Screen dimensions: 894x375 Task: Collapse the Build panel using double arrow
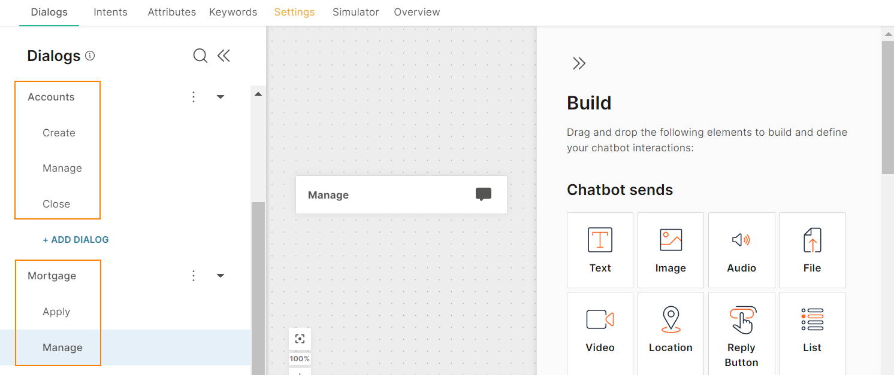click(x=579, y=64)
